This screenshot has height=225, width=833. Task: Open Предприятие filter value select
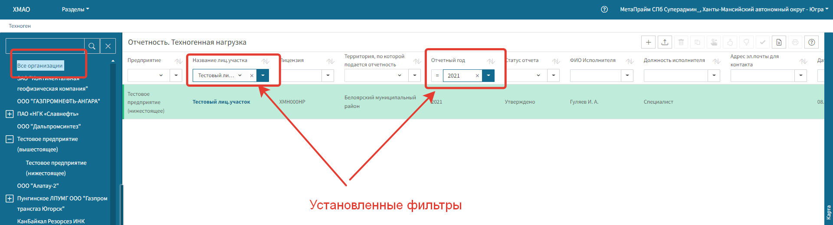coord(148,75)
